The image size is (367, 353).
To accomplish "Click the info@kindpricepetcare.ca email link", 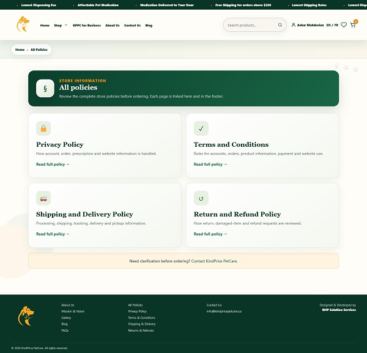I will point(224,311).
